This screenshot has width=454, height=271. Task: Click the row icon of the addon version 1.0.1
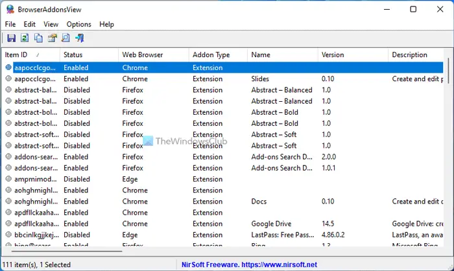[8, 168]
